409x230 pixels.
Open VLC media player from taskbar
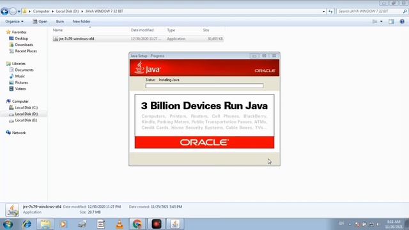(x=120, y=224)
